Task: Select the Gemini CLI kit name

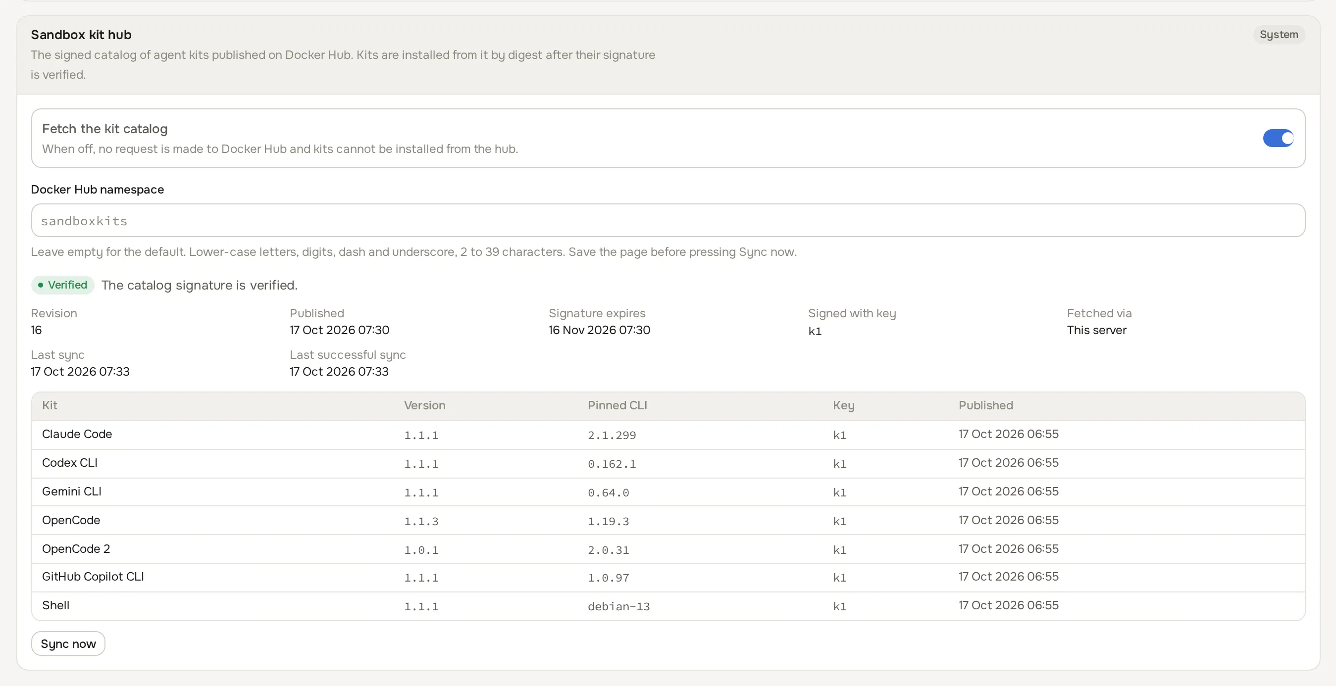Action: (x=72, y=491)
